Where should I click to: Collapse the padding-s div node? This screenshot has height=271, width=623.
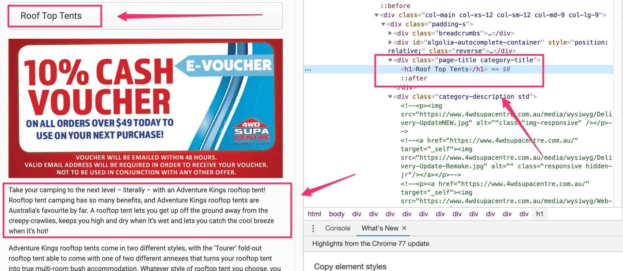point(383,24)
